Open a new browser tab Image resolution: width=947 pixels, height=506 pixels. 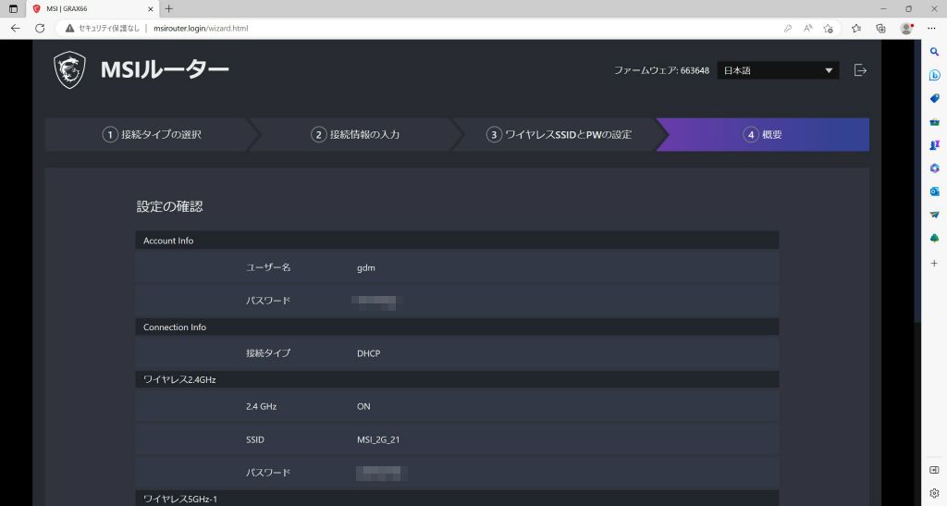[169, 9]
